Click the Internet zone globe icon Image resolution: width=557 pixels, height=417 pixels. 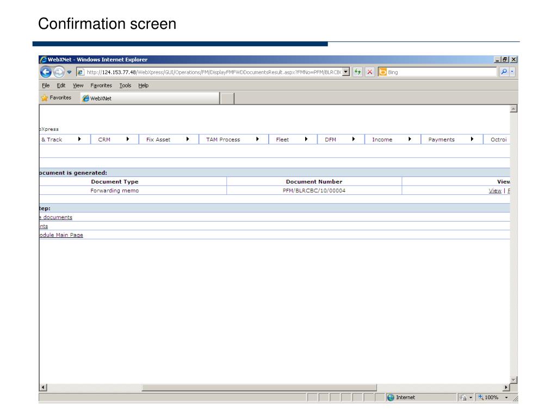point(391,397)
